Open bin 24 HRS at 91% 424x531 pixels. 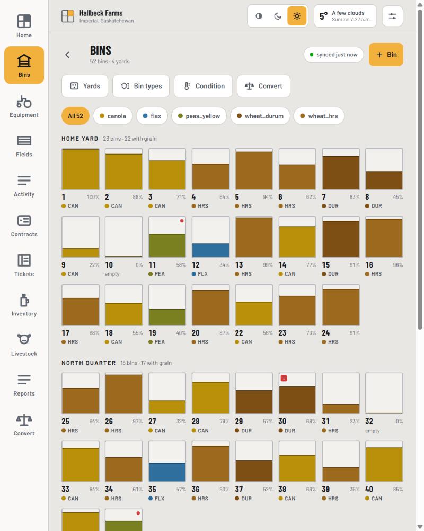pyautogui.click(x=340, y=314)
